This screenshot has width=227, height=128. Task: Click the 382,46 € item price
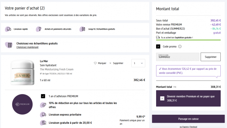tap(139, 80)
